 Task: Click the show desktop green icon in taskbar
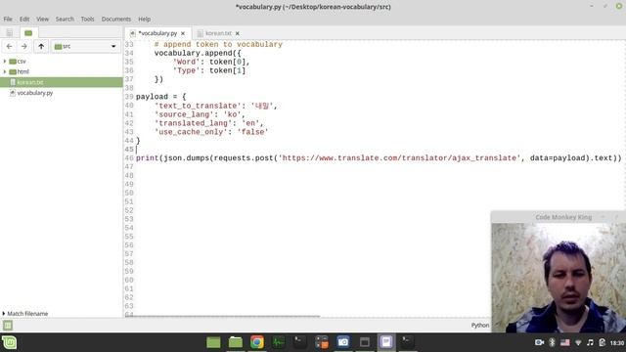click(x=213, y=342)
